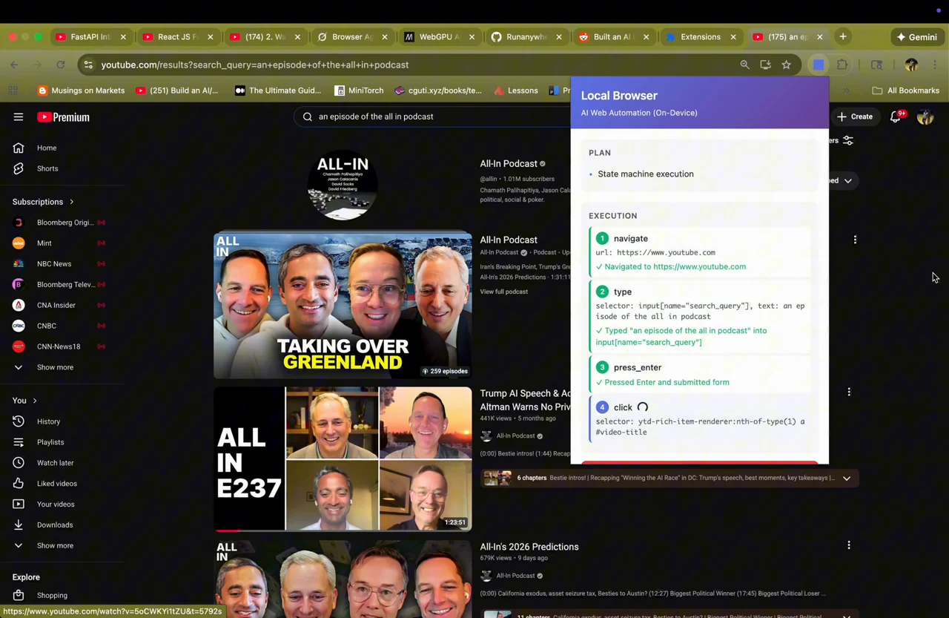Expand the 6 chapters dropdown
The width and height of the screenshot is (949, 618).
click(846, 479)
